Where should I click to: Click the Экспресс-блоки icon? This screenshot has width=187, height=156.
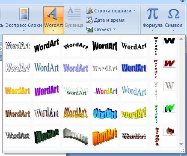tap(24, 14)
